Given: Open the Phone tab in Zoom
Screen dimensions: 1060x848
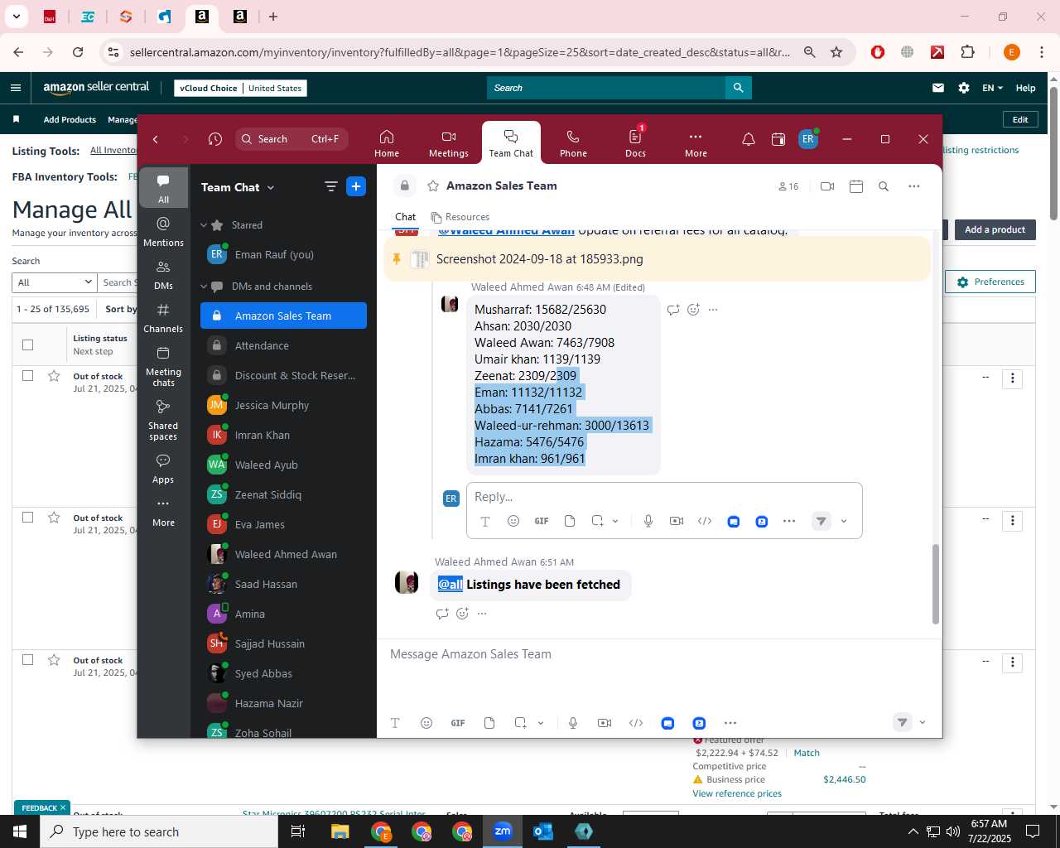Looking at the screenshot, I should [x=573, y=143].
